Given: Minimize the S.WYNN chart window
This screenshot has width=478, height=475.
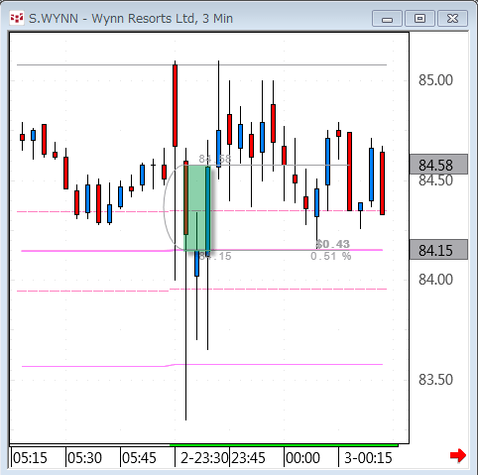Looking at the screenshot, I should coord(387,18).
